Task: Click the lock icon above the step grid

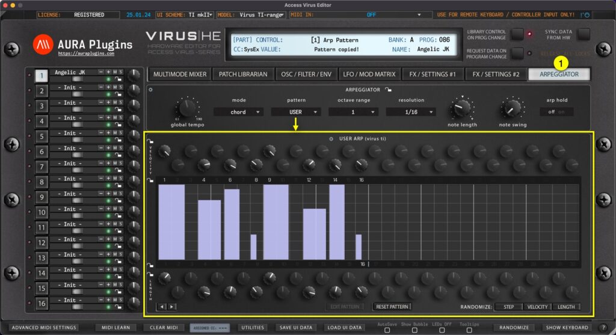Action: 150,180
